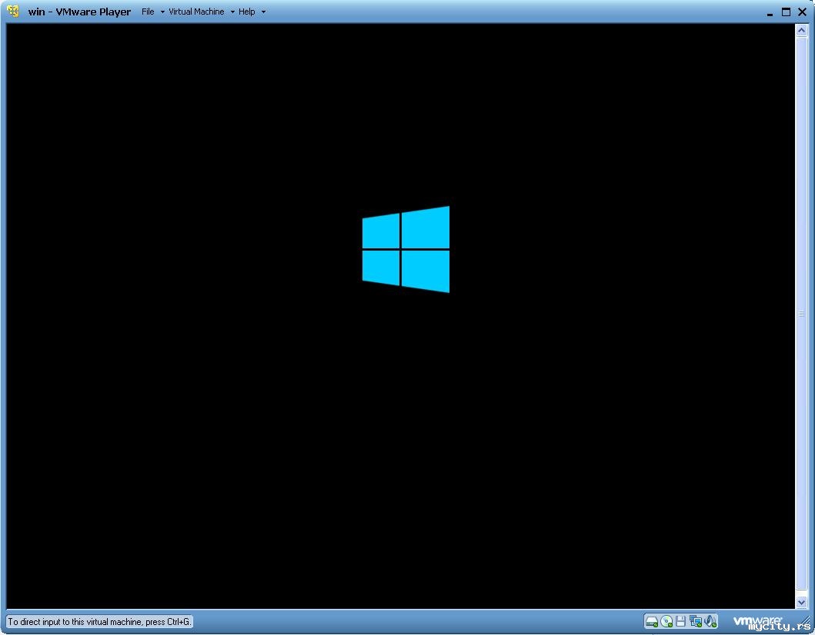Expand the Virtual Machine dropdown arrow
Viewport: 815px width, 635px height.
click(232, 12)
